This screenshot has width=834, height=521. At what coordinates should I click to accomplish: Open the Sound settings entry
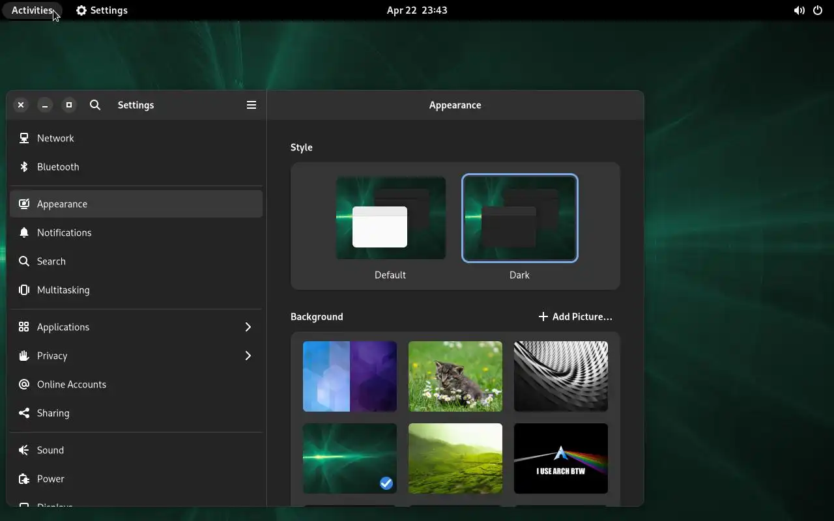click(x=136, y=450)
